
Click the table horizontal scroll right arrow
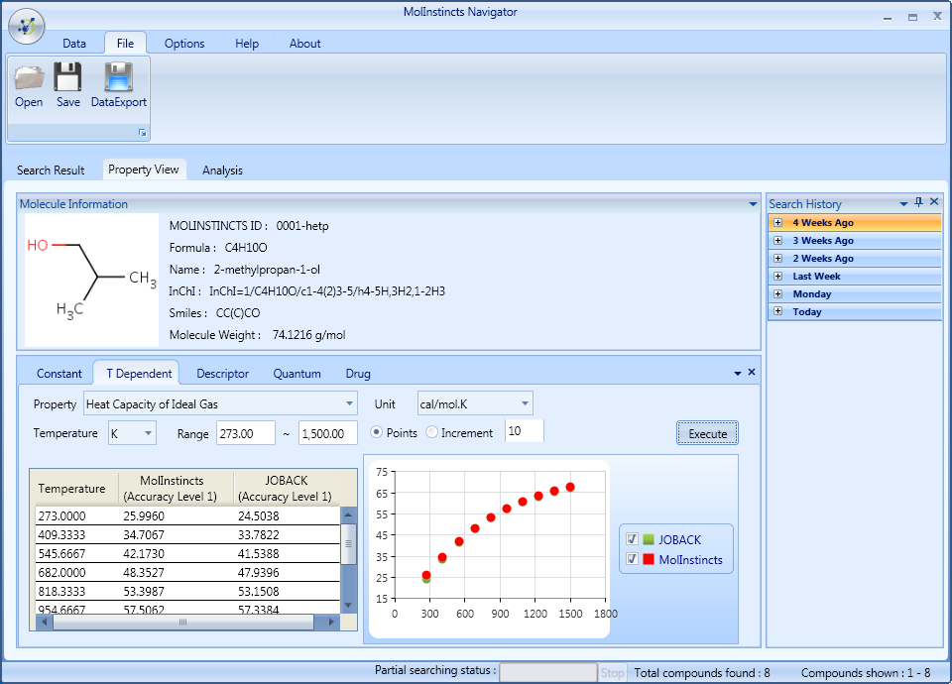[x=331, y=623]
